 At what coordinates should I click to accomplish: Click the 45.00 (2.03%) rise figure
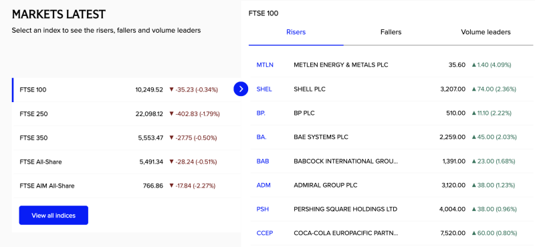[x=494, y=137]
